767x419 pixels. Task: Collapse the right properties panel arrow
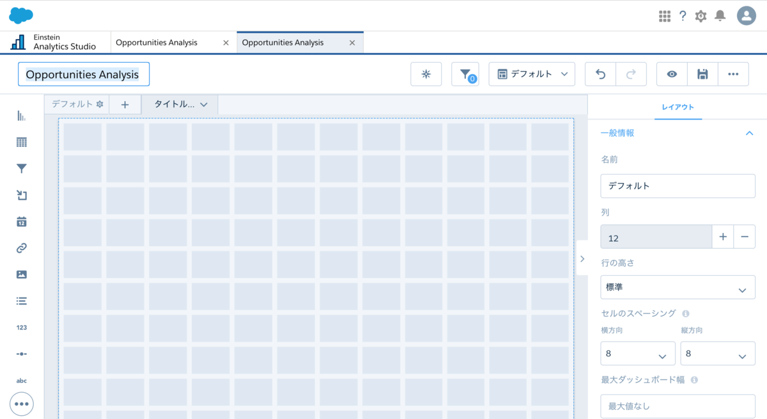point(582,258)
